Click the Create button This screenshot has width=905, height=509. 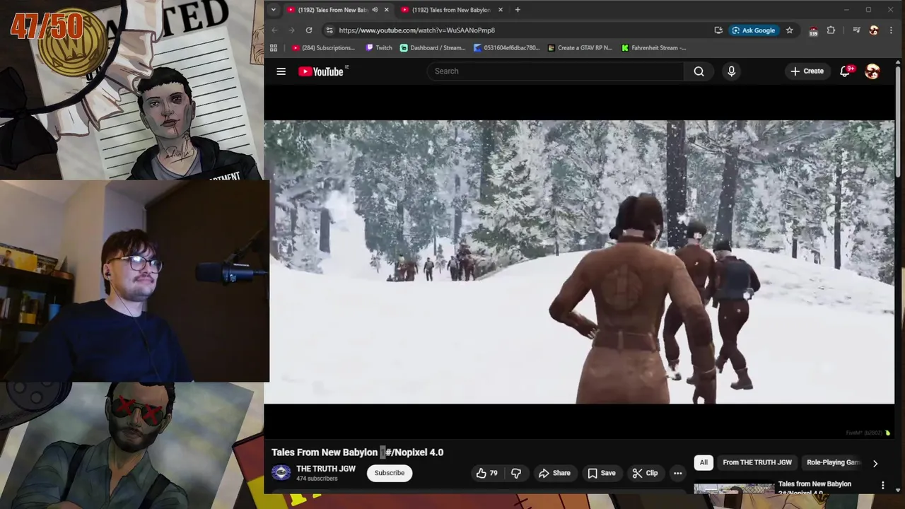807,71
